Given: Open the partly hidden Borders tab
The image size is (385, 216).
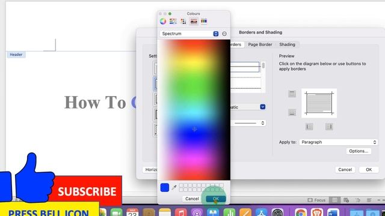Looking at the screenshot, I should coord(236,44).
